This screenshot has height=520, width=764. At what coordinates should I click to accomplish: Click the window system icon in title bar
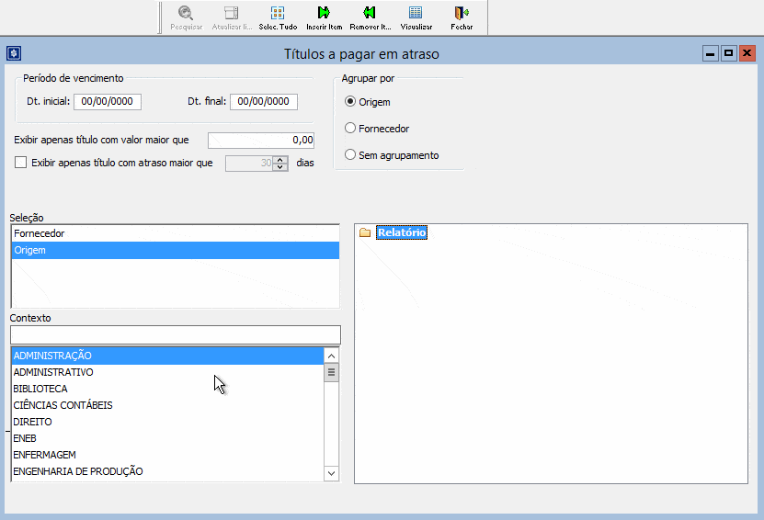(x=13, y=54)
